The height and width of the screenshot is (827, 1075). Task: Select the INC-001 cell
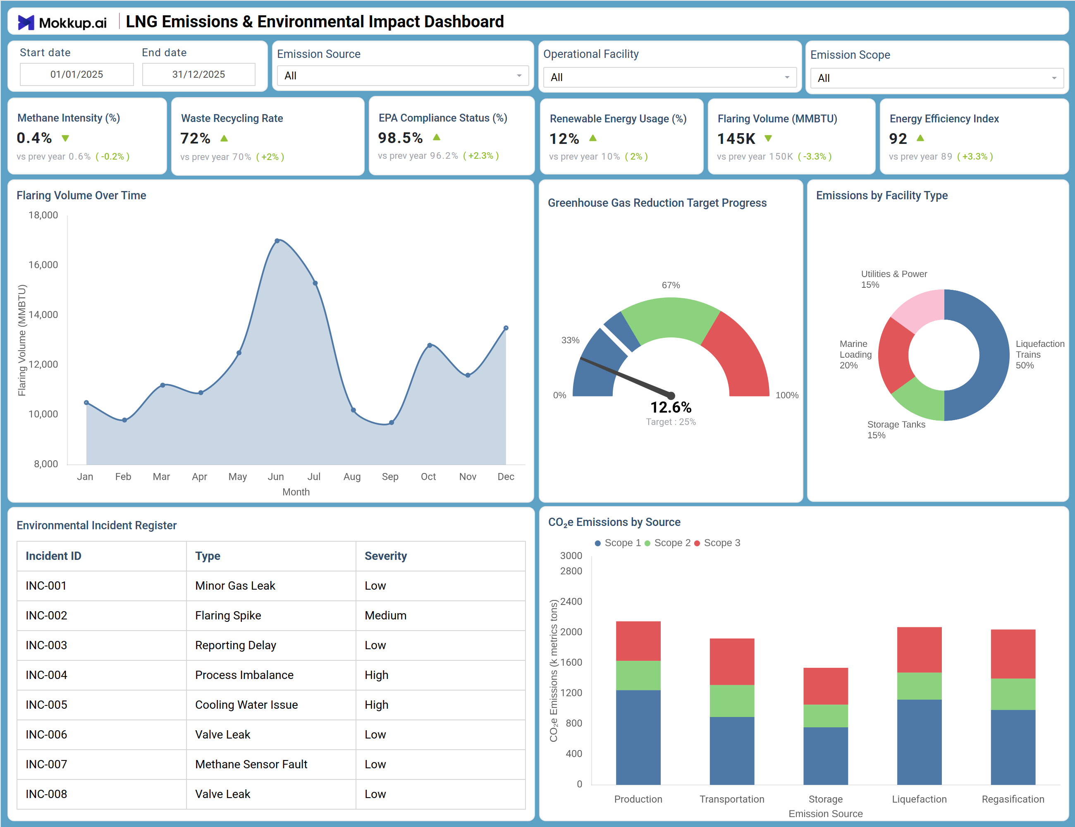(x=102, y=586)
